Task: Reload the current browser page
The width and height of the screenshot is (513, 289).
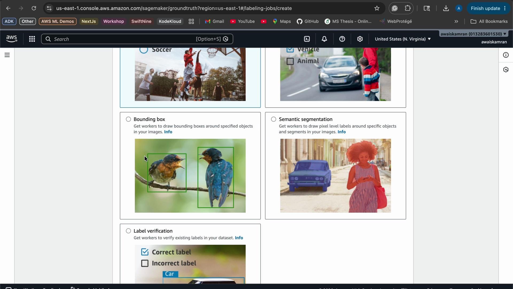Action: (34, 8)
